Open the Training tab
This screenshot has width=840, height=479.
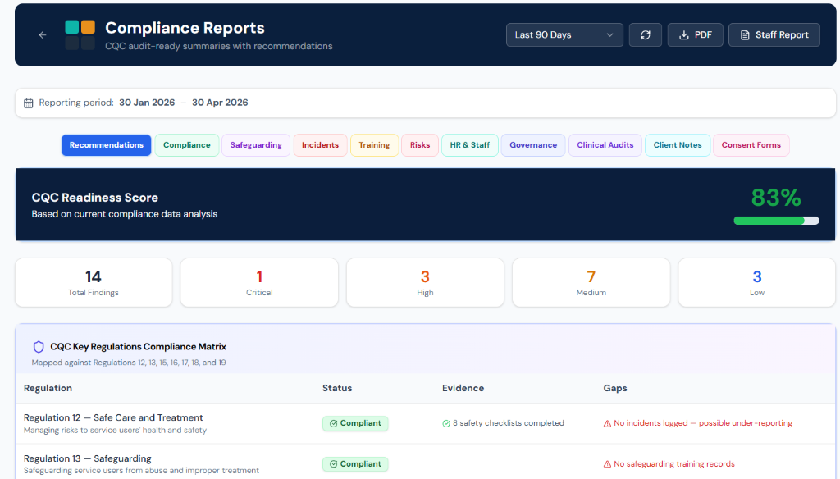pyautogui.click(x=374, y=145)
